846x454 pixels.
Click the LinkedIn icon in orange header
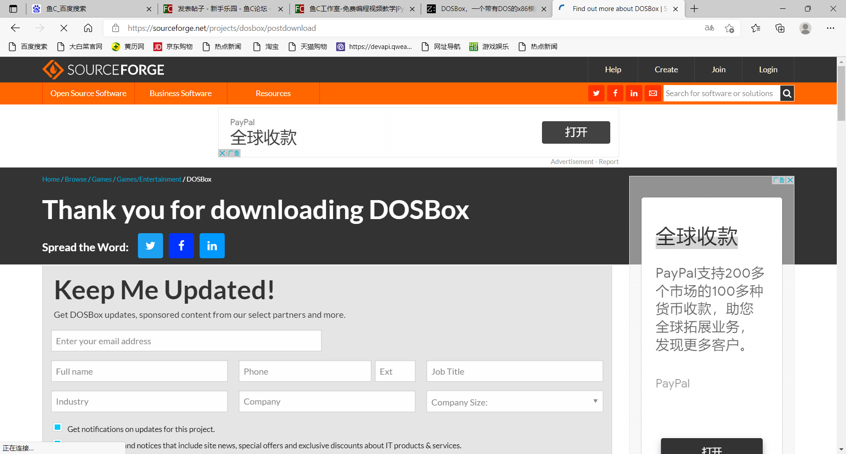(634, 93)
